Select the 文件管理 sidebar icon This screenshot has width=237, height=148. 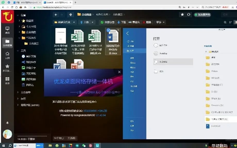click(7, 43)
